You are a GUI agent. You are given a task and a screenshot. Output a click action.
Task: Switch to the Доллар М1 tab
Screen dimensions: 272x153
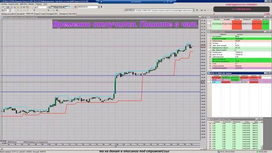click(x=21, y=14)
